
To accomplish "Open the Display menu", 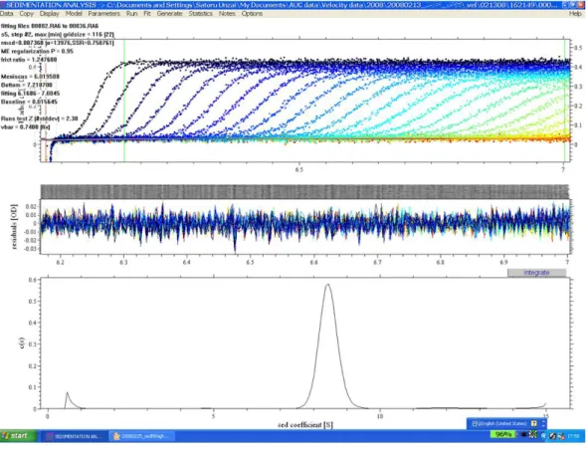I will [50, 14].
